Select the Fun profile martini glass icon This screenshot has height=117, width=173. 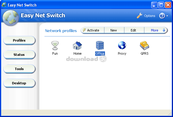(55, 45)
